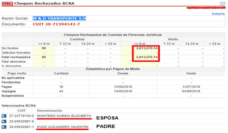Image resolution: width=228 pixels, height=133 pixels.
Task: Open KUNZ ALEJANDRO VALENTIN related entry
Action: coord(63,127)
